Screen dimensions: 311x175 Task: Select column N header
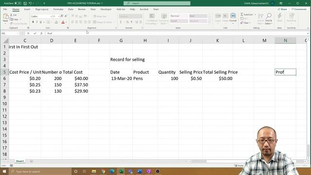coord(285,40)
